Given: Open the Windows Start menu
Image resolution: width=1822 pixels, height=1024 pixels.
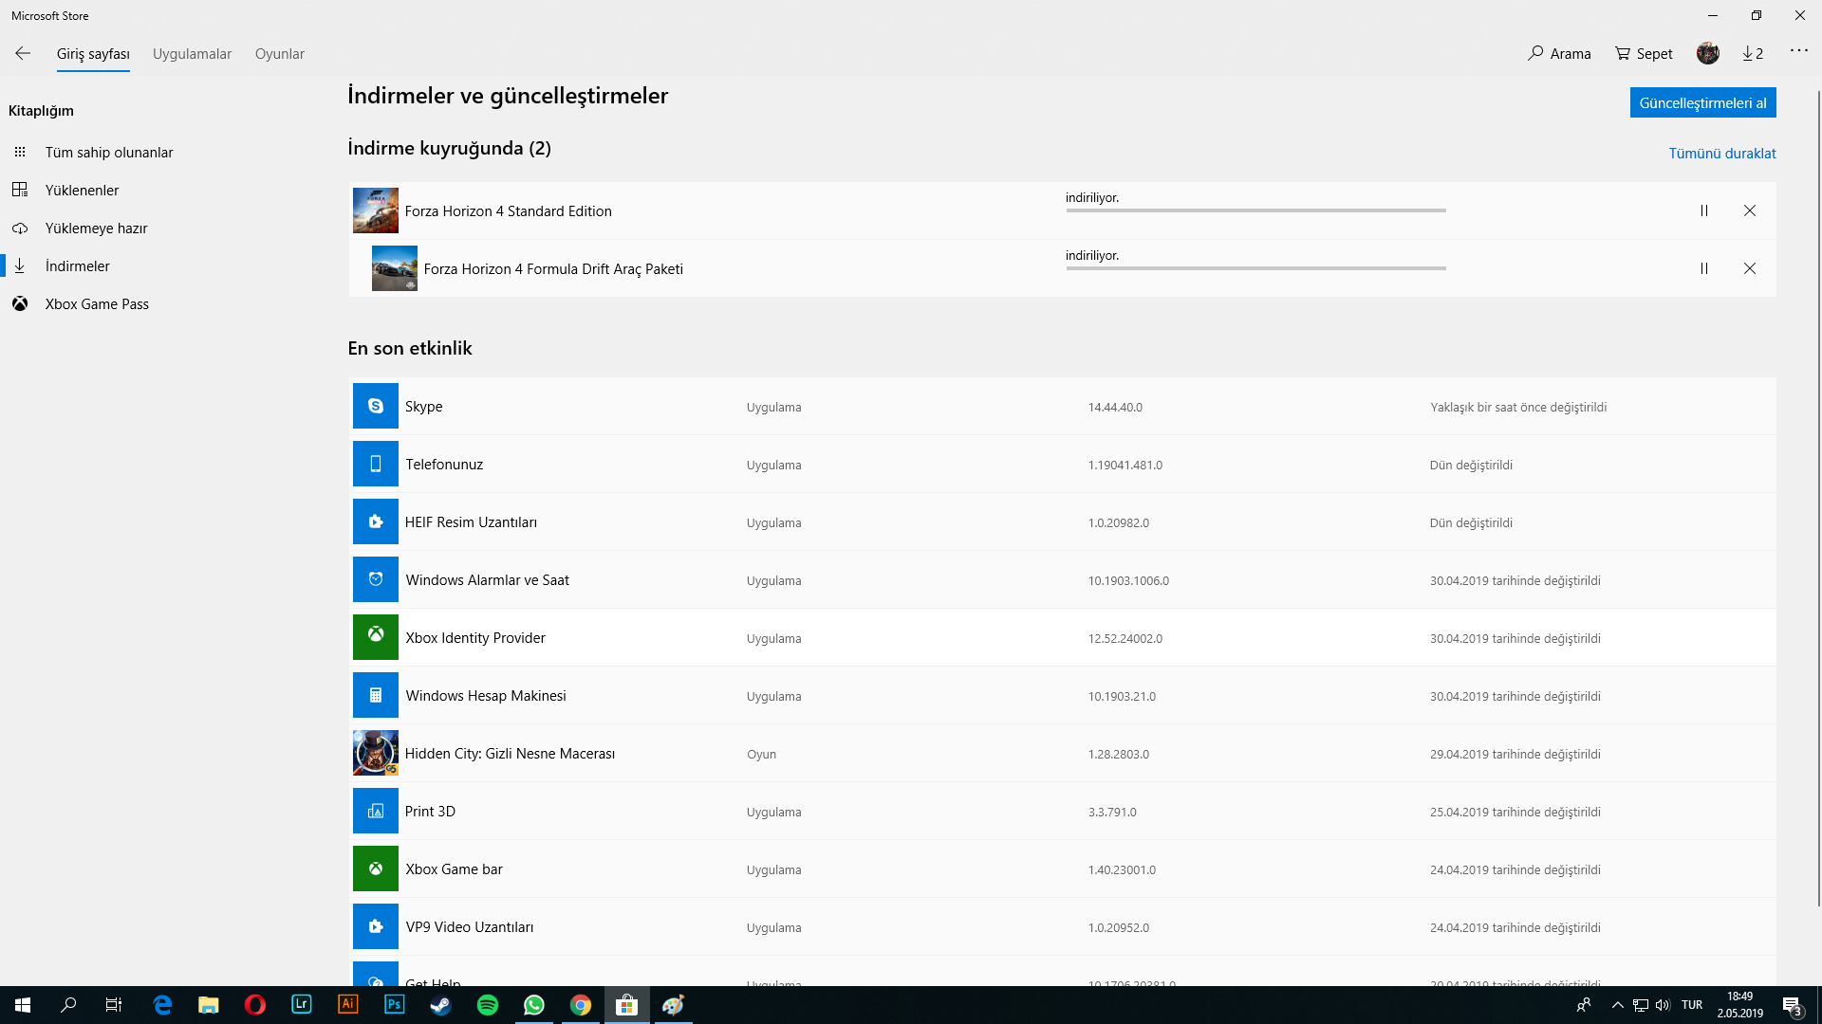Looking at the screenshot, I should pos(23,1005).
